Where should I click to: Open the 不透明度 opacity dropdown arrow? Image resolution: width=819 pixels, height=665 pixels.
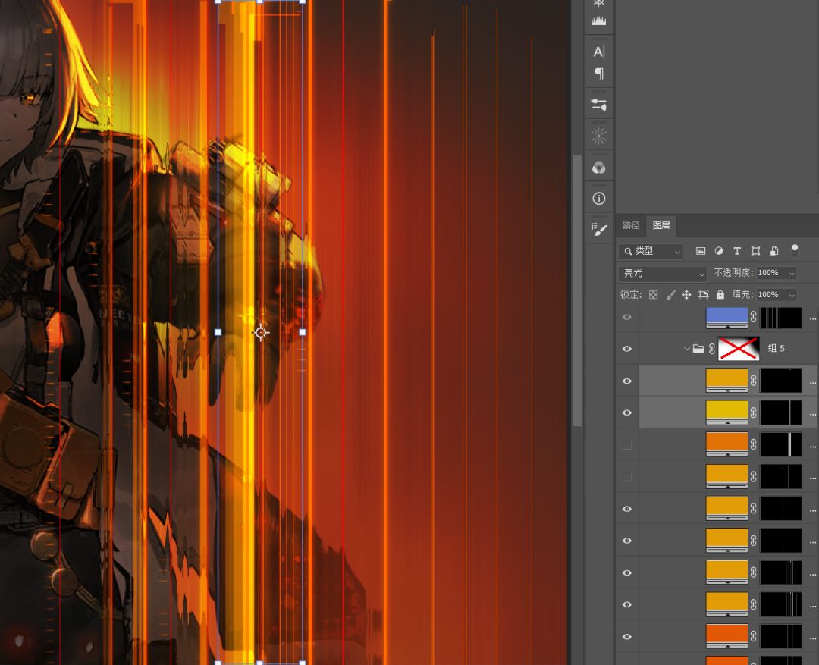coord(792,273)
